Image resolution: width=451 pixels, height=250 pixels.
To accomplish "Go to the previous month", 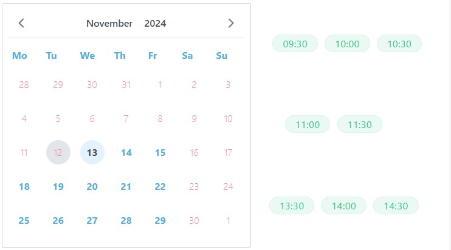I will click(x=22, y=24).
